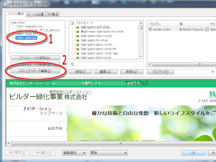Click the 株式会社ビルダーストーリー link in preview
Screen dimensions: 216x162
pos(70,92)
